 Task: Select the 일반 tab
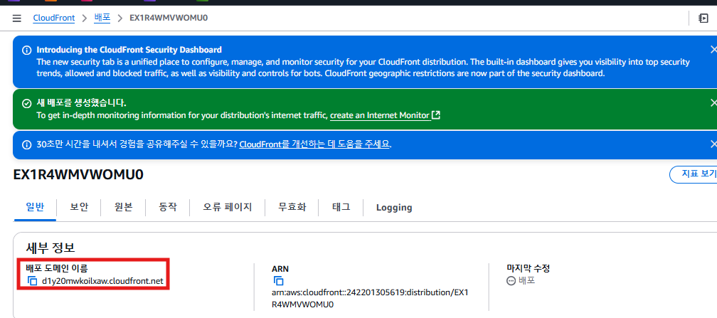point(35,207)
